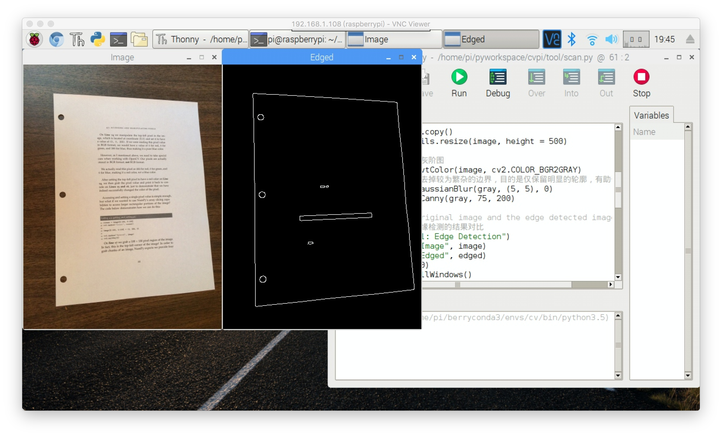Click the Step Over icon
This screenshot has width=722, height=437.
(536, 77)
